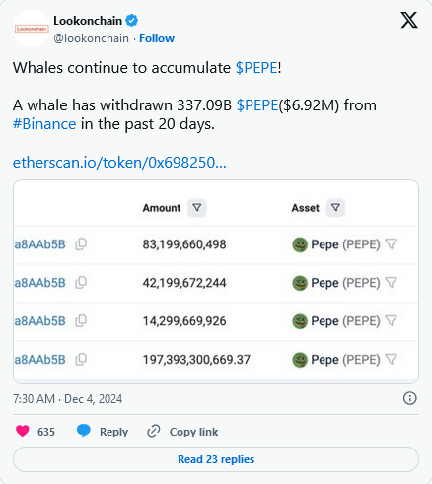Image resolution: width=432 pixels, height=484 pixels.
Task: Click Read 23 replies button
Action: coord(216,459)
